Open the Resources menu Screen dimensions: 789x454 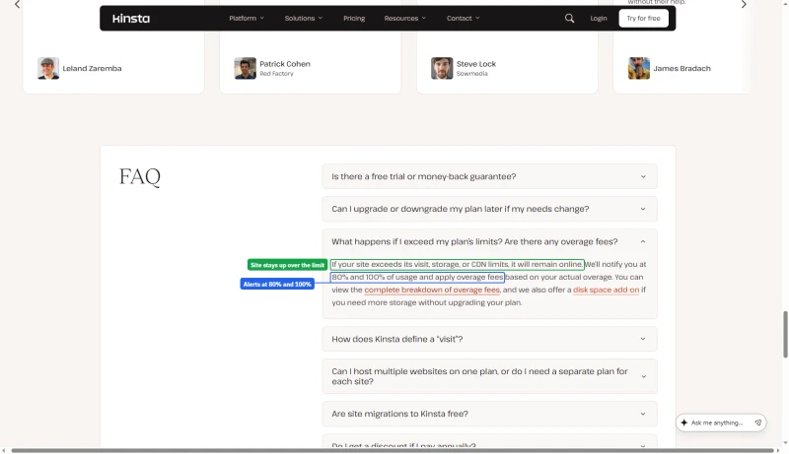click(x=405, y=18)
